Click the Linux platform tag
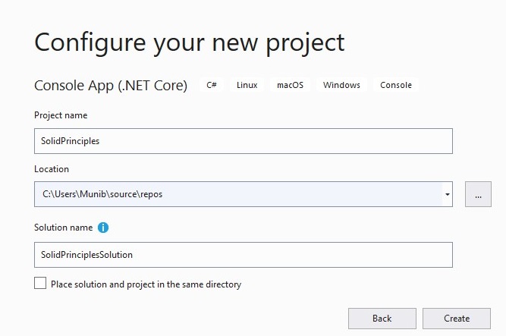Screen dimensions: 506x336 pos(247,85)
